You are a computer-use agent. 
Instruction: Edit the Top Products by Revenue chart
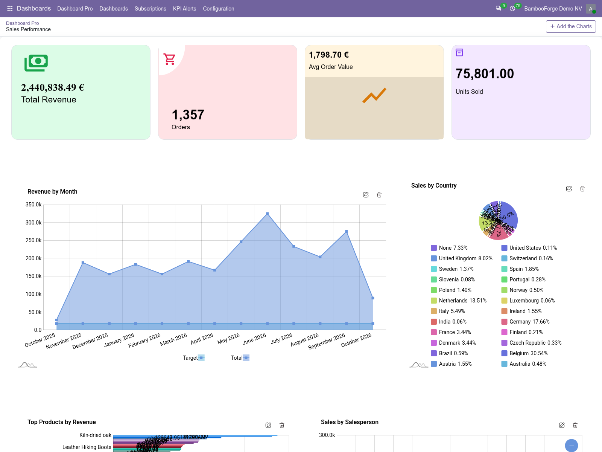[268, 425]
